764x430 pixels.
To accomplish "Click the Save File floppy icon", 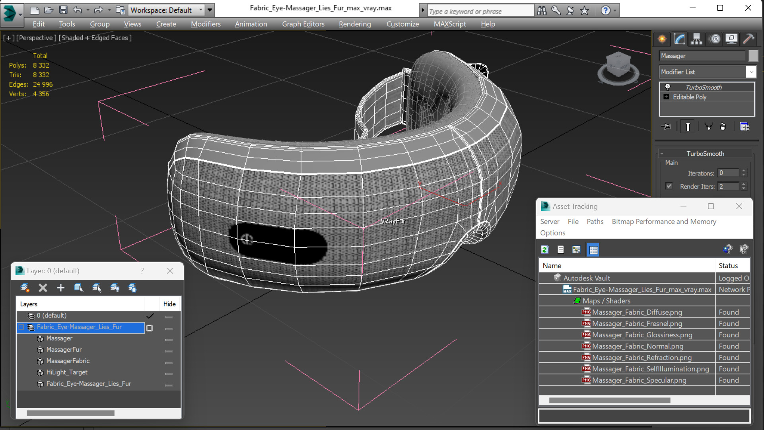I will [x=63, y=10].
